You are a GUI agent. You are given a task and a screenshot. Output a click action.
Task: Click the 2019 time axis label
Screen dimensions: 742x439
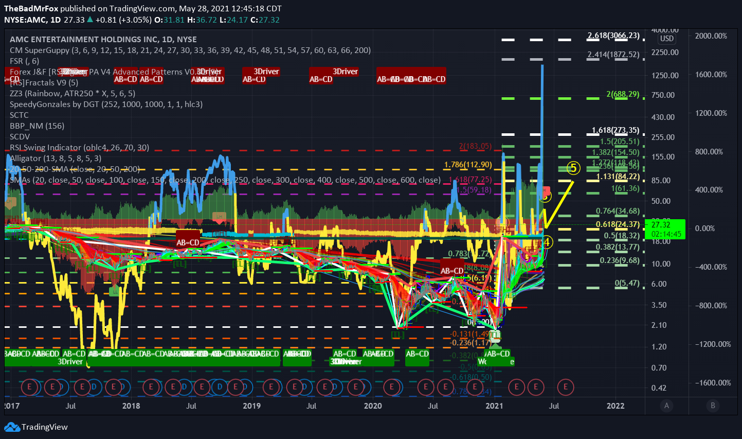251,406
